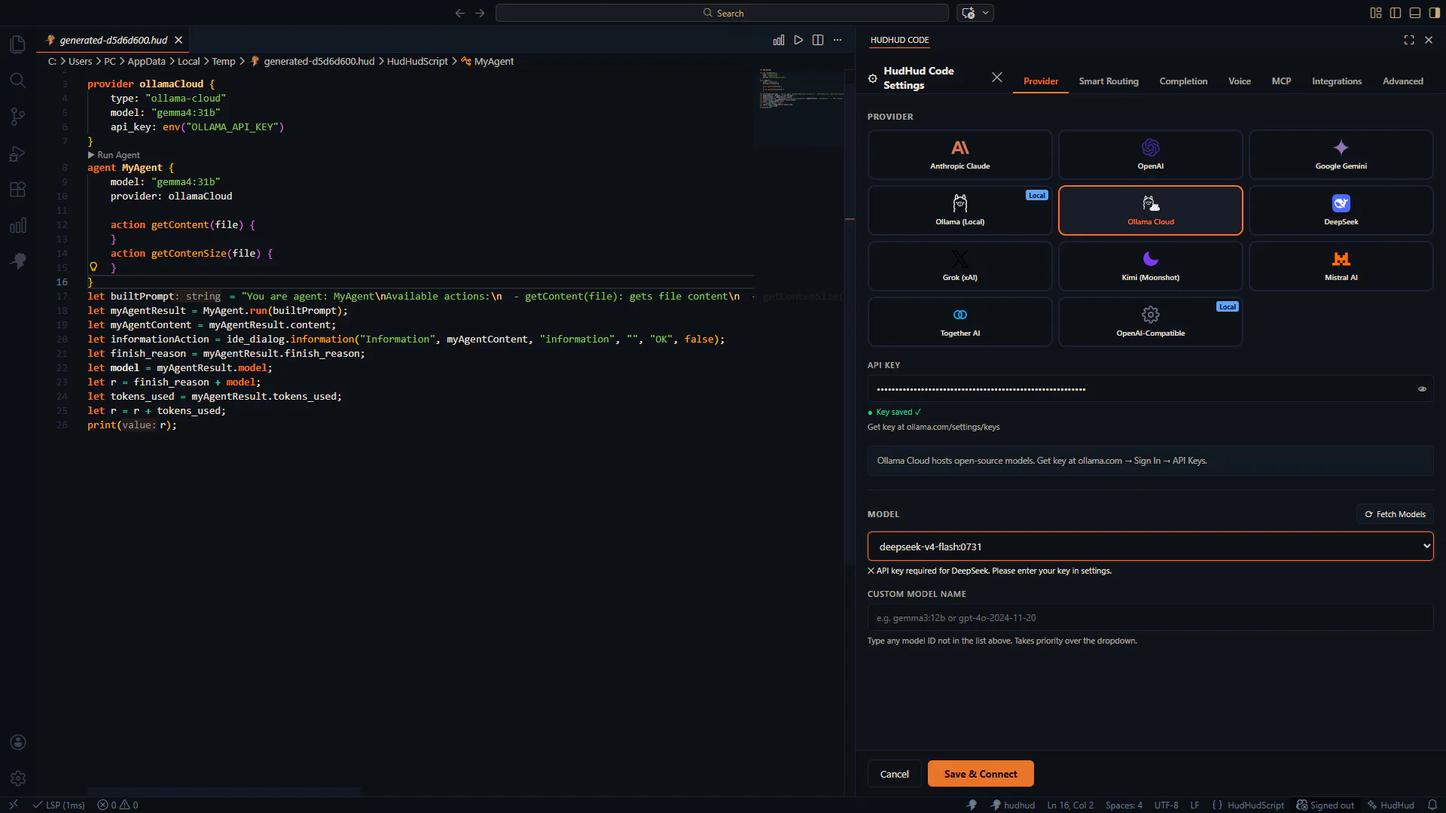Viewport: 1446px width, 813px height.
Task: Open the Voice settings tab
Action: (x=1240, y=81)
